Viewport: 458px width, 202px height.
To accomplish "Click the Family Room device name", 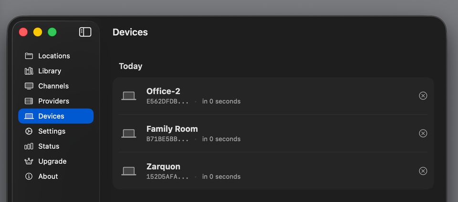I will pos(172,129).
